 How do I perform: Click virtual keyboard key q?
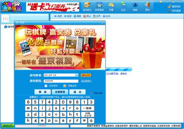(x=91, y=121)
